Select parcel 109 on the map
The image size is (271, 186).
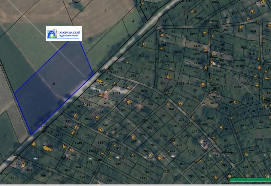click(253, 32)
